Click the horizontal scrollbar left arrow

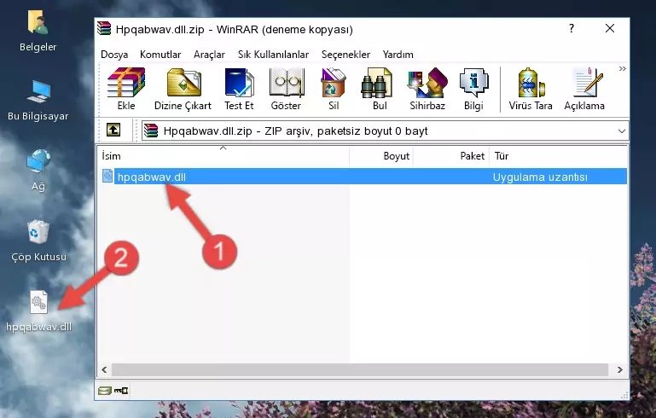[x=105, y=369]
